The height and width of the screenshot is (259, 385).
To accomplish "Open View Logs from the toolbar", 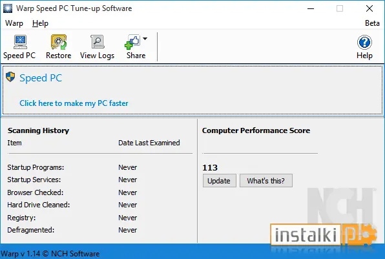I will 98,42.
